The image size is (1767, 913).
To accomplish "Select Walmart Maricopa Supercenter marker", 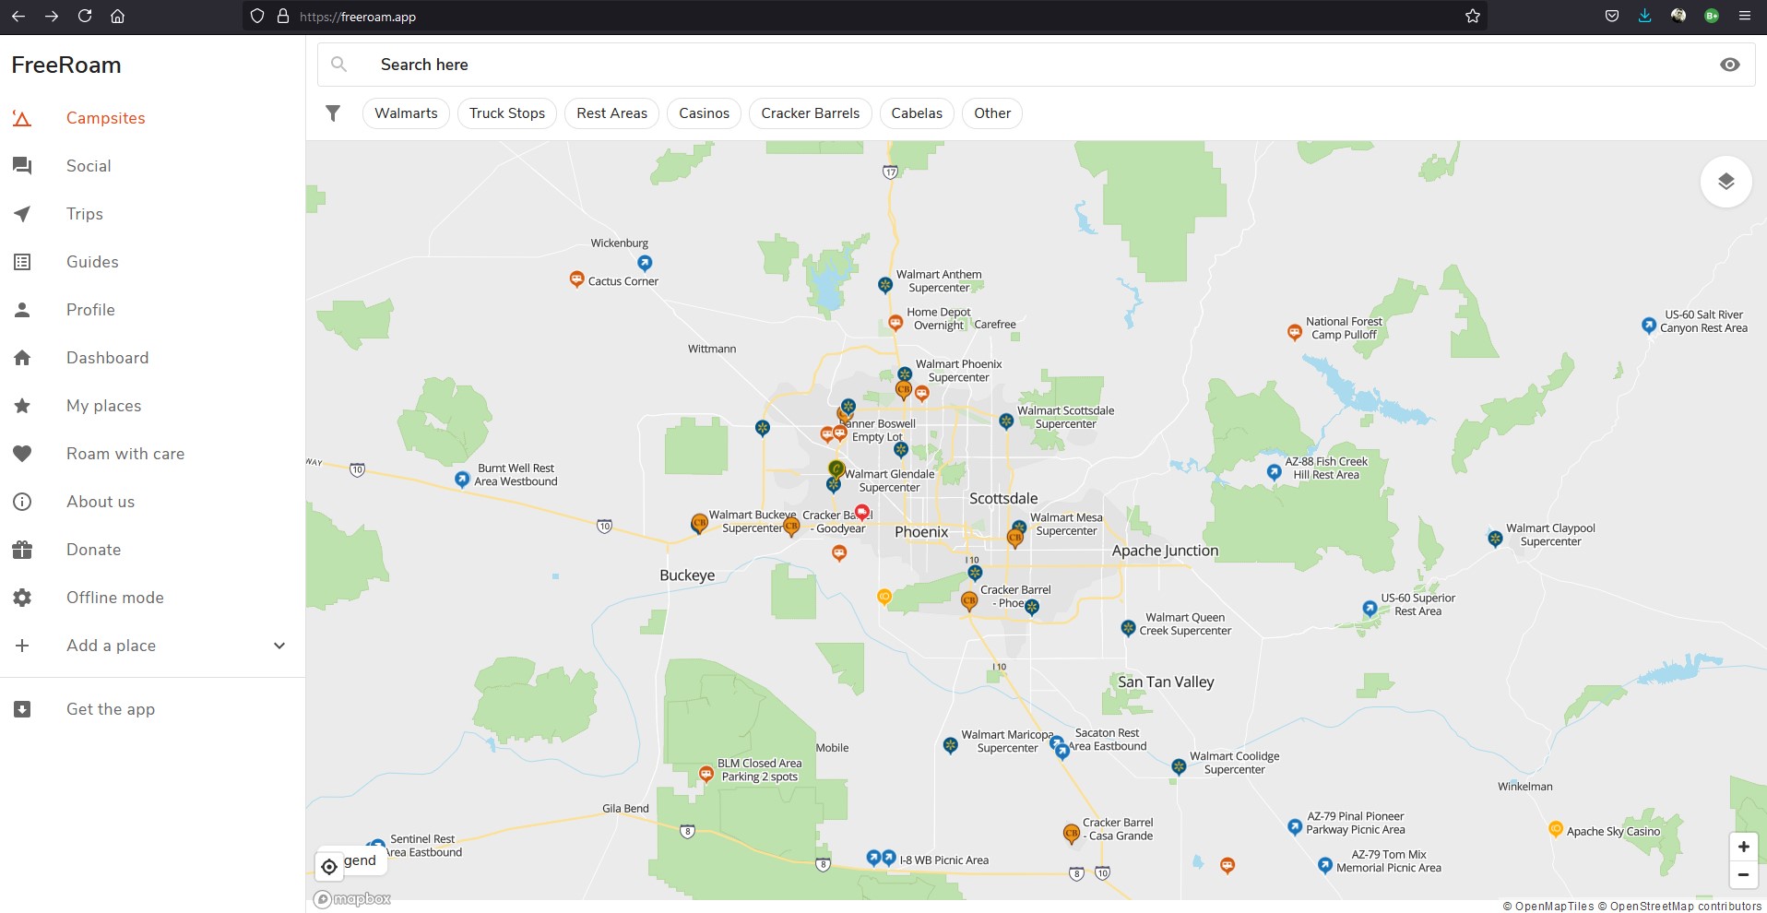I will point(950,745).
